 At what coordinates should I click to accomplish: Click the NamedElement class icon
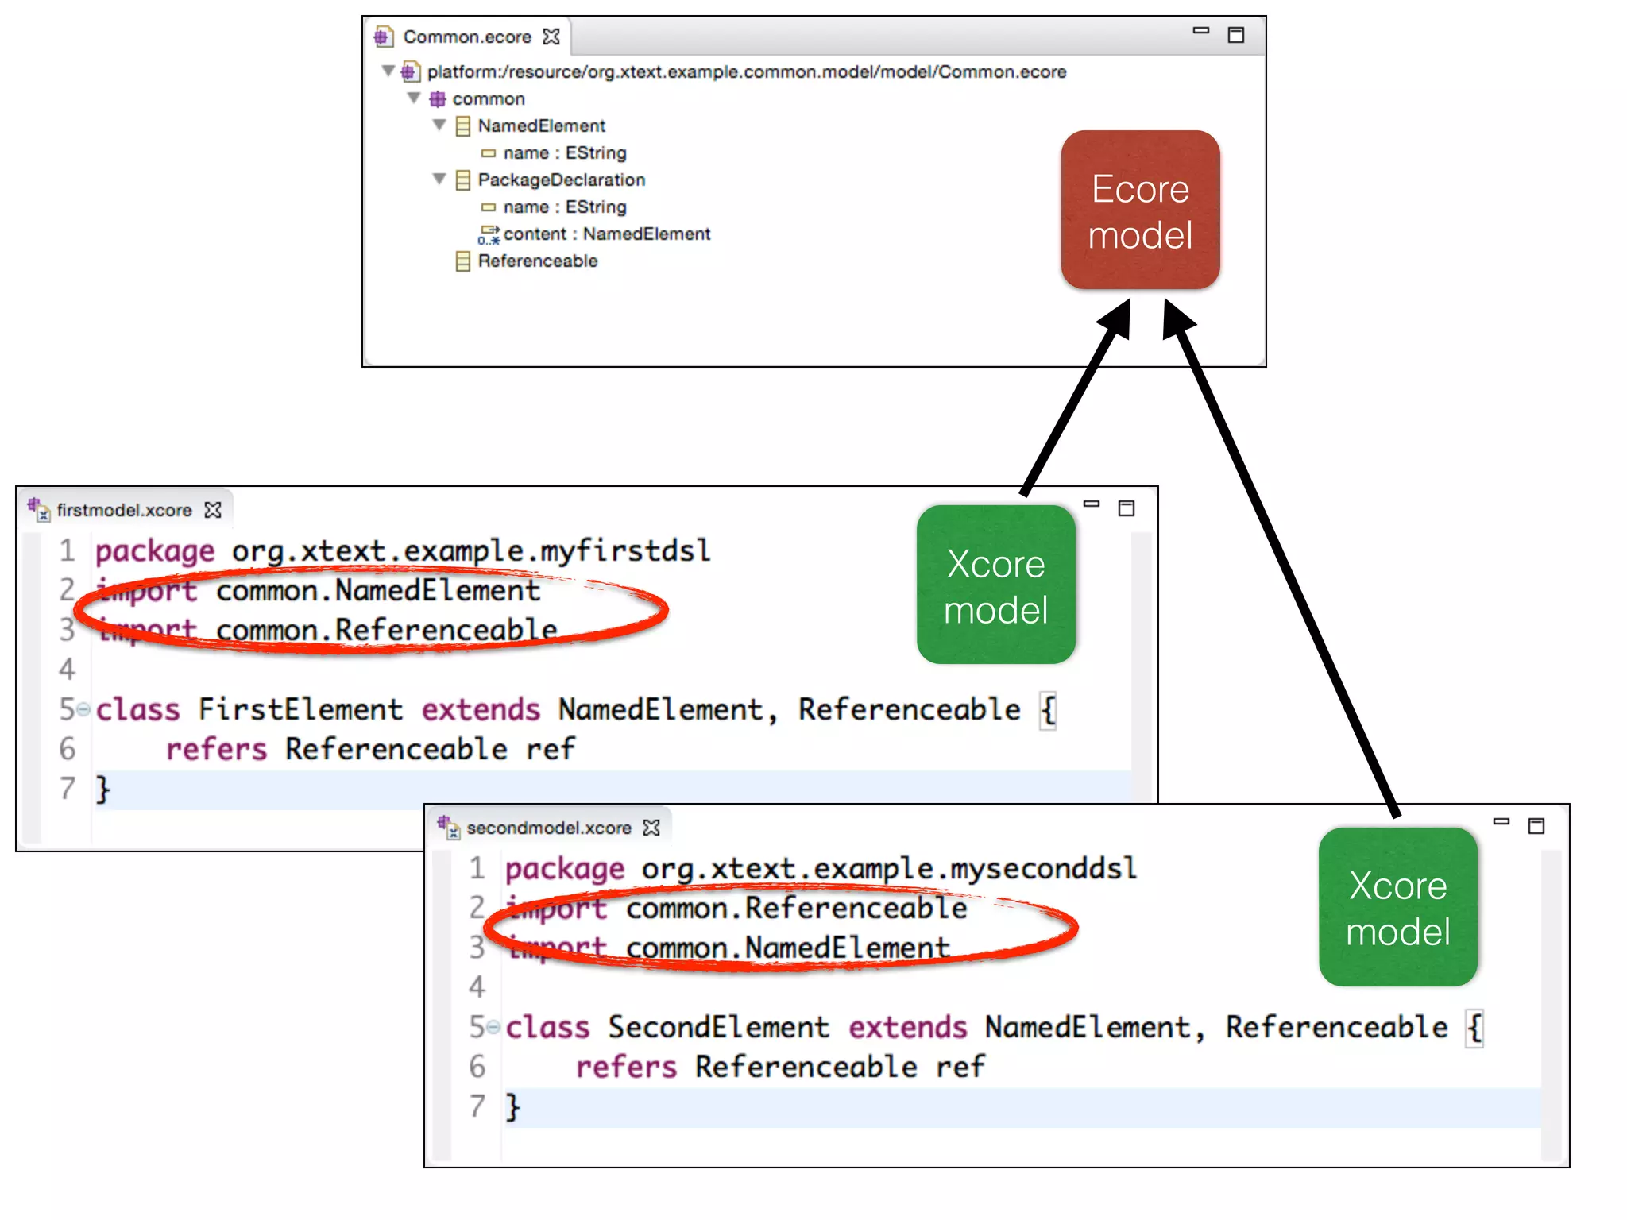(463, 126)
